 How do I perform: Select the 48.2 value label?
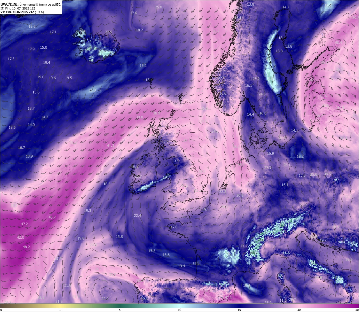click(26, 247)
